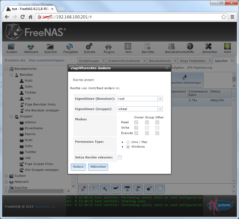Viewport: 239px width, 219px height.
Task: Select Alle Gruppen anzeigen tree item
Action: point(42,170)
